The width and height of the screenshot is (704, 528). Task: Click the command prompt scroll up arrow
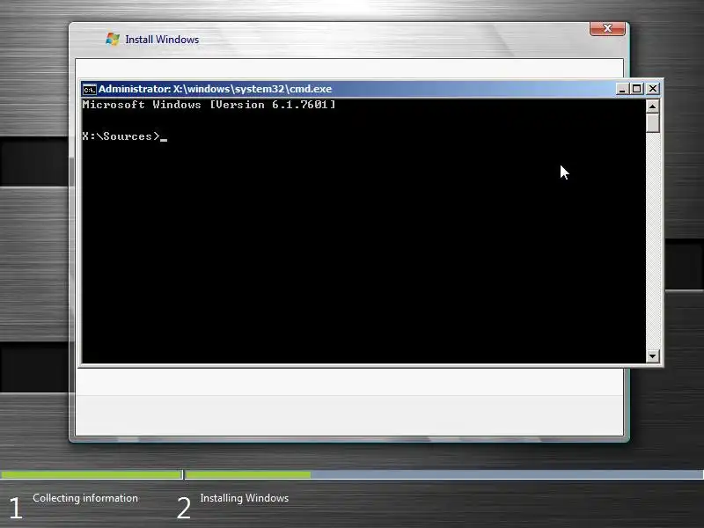point(652,106)
